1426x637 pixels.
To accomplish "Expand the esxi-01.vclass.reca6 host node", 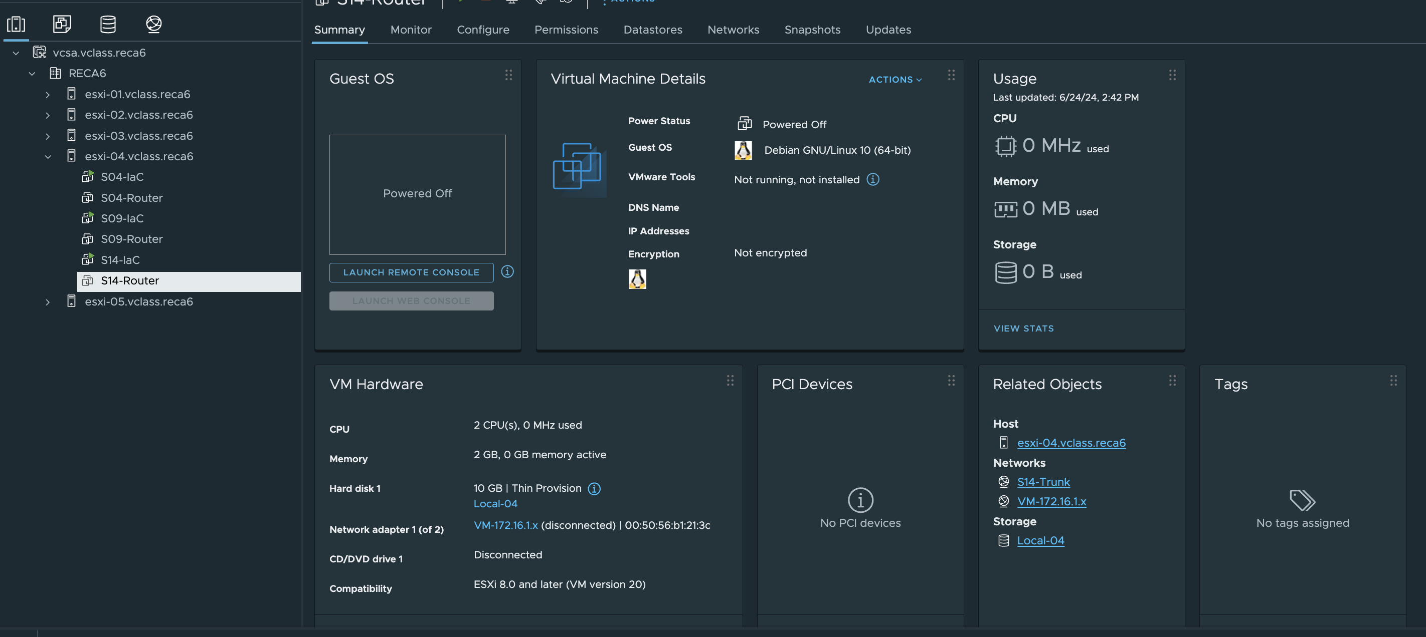I will [x=48, y=95].
